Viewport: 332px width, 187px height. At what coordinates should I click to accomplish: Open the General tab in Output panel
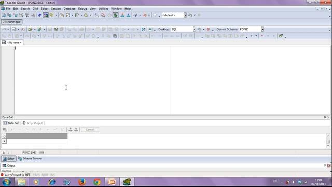click(x=7, y=171)
